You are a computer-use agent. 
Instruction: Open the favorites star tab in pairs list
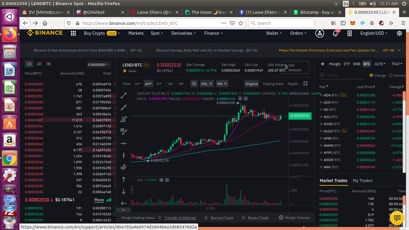(x=323, y=64)
